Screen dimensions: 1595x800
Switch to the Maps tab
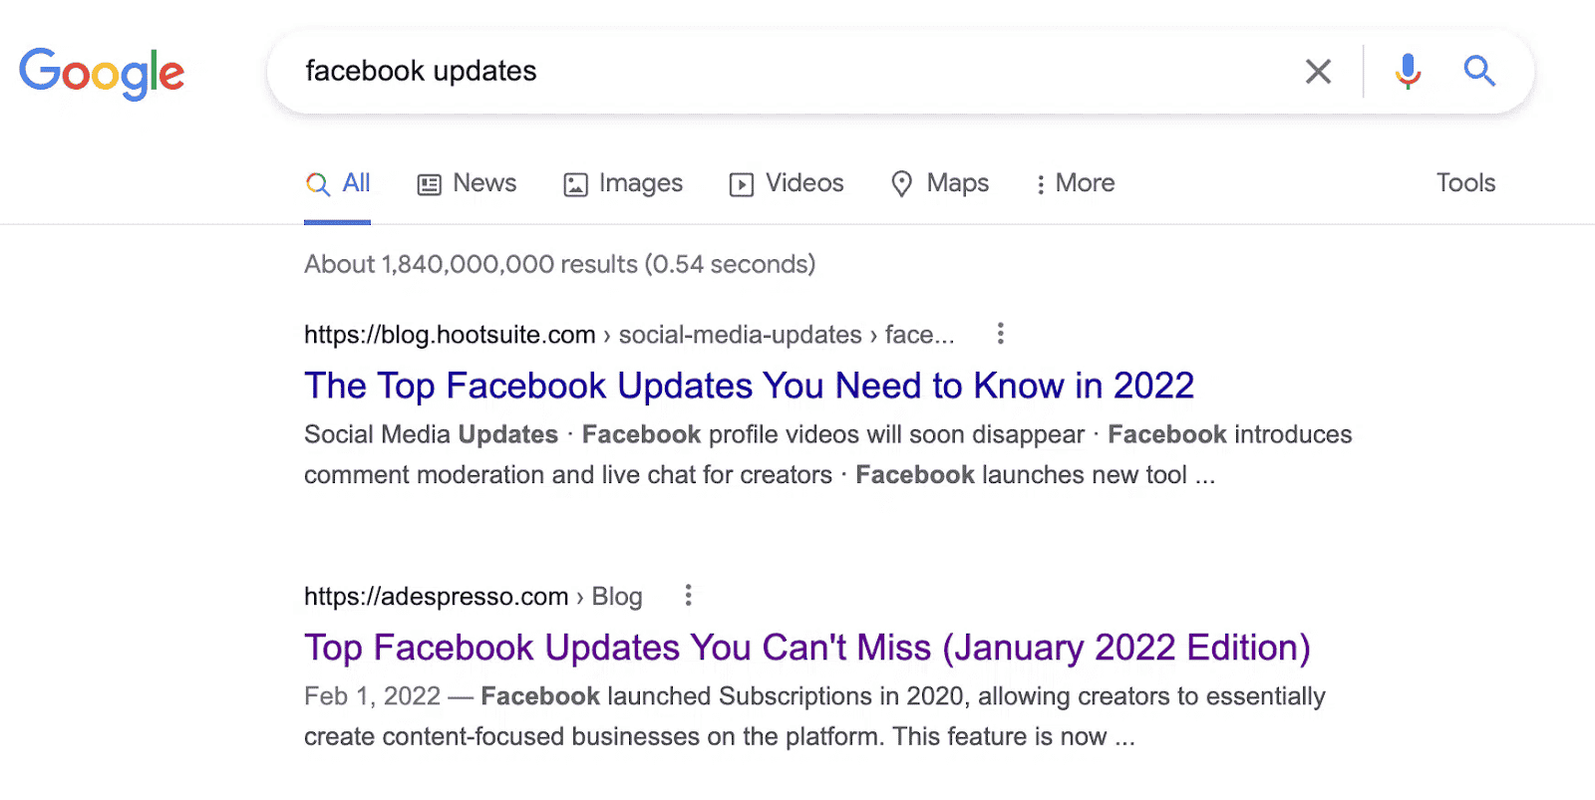click(x=939, y=183)
